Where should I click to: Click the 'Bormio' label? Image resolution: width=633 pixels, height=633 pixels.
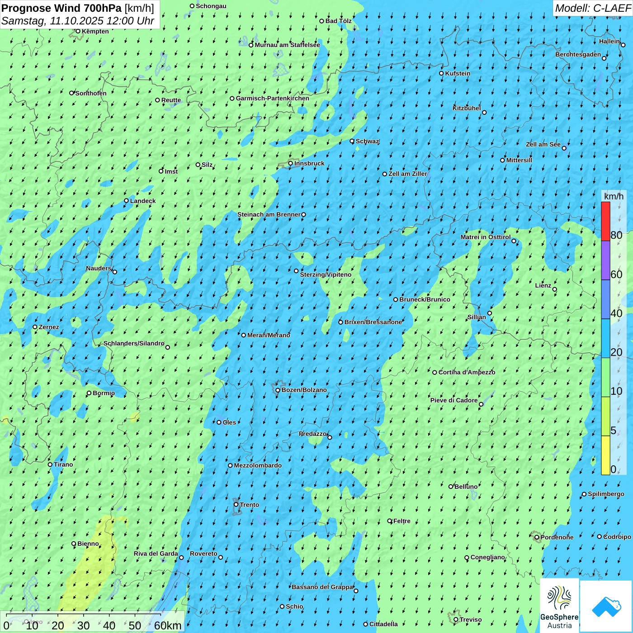(104, 393)
